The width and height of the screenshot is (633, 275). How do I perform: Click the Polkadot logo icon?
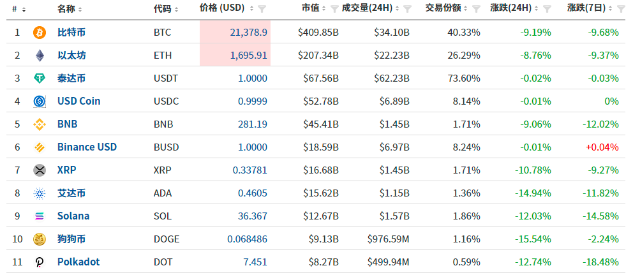40,262
